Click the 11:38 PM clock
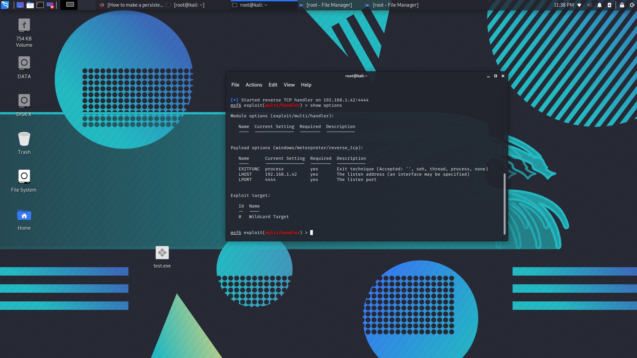637x358 pixels. point(563,5)
